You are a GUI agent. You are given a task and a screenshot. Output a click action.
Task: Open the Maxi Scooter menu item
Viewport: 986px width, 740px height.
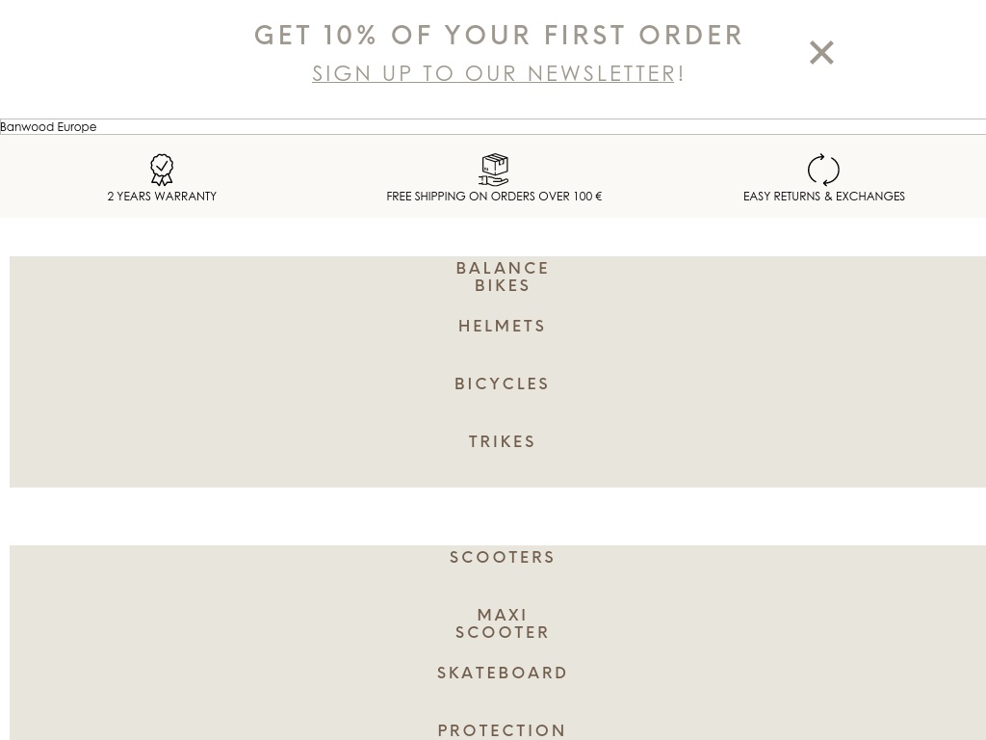tap(502, 623)
